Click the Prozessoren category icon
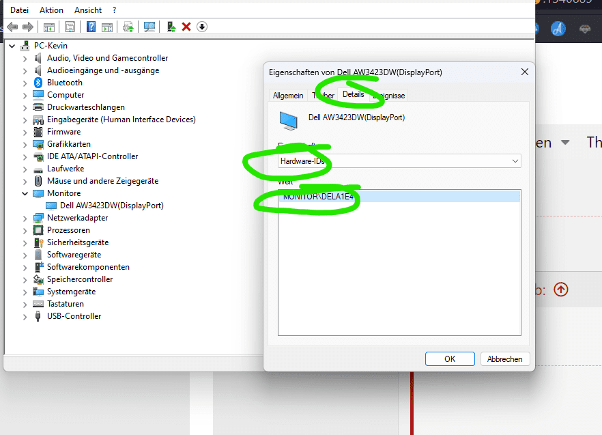Screen dimensions: 602x435 click(38, 230)
